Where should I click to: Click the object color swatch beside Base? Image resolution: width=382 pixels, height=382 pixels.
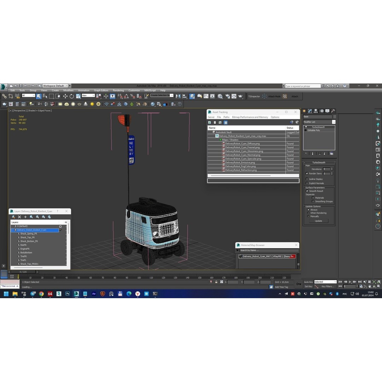[335, 117]
